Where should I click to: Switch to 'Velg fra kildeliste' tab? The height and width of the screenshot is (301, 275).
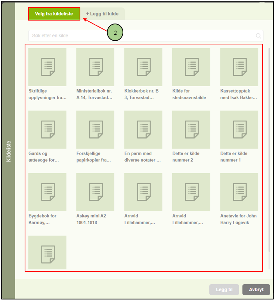54,14
